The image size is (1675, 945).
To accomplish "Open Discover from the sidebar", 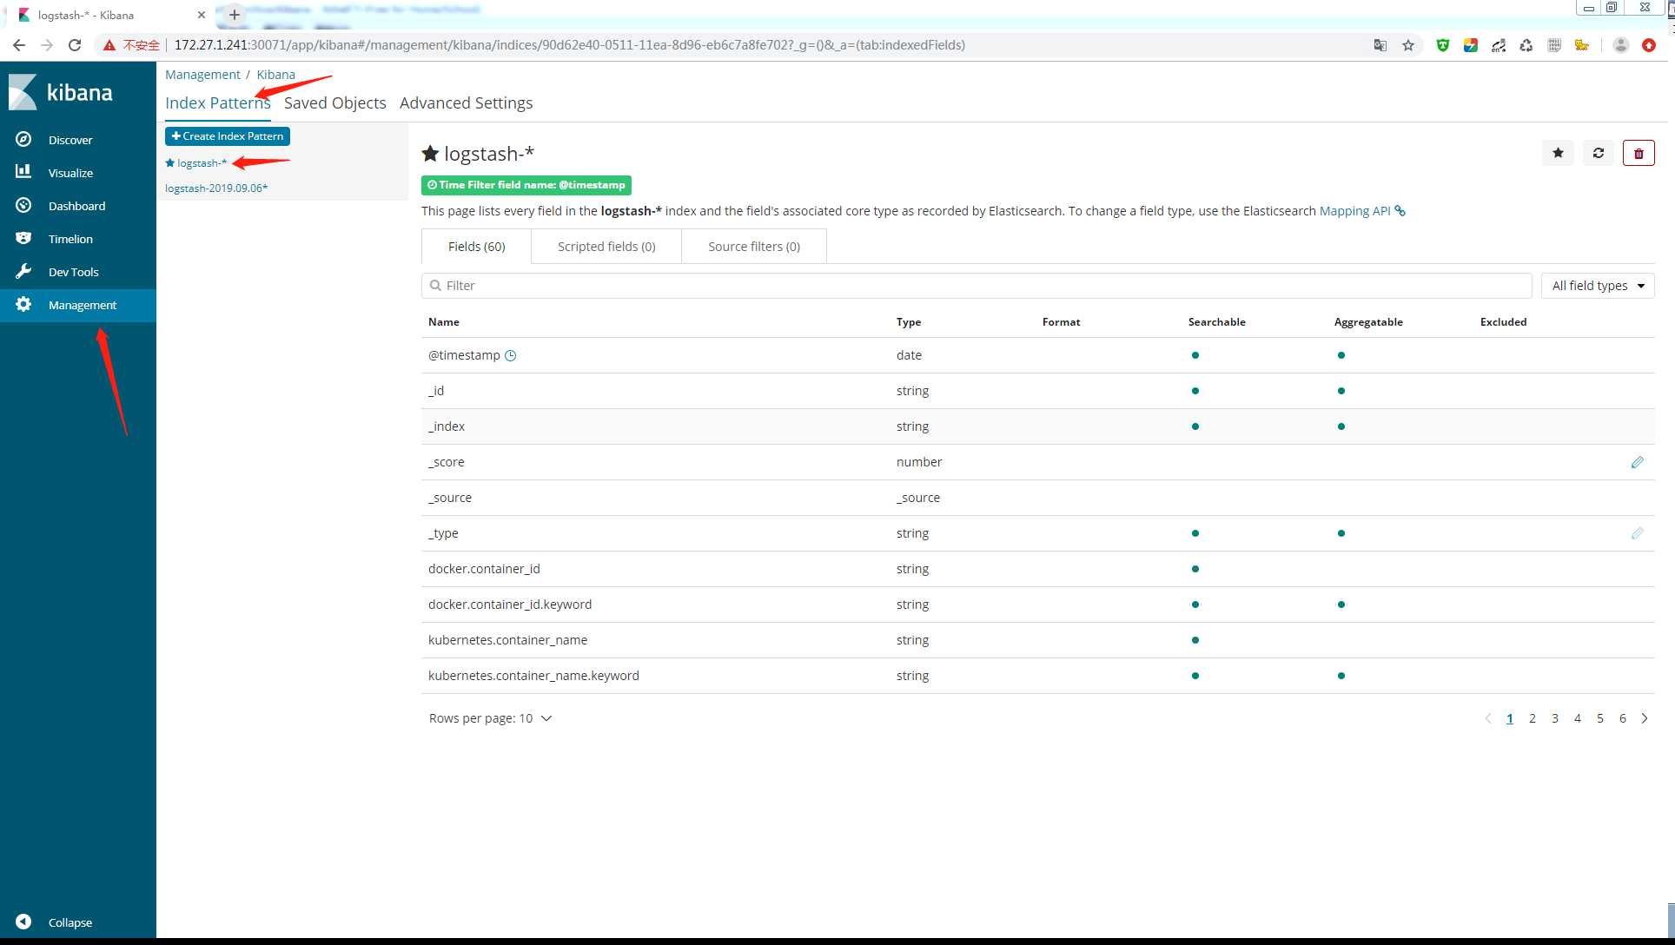I will click(70, 140).
